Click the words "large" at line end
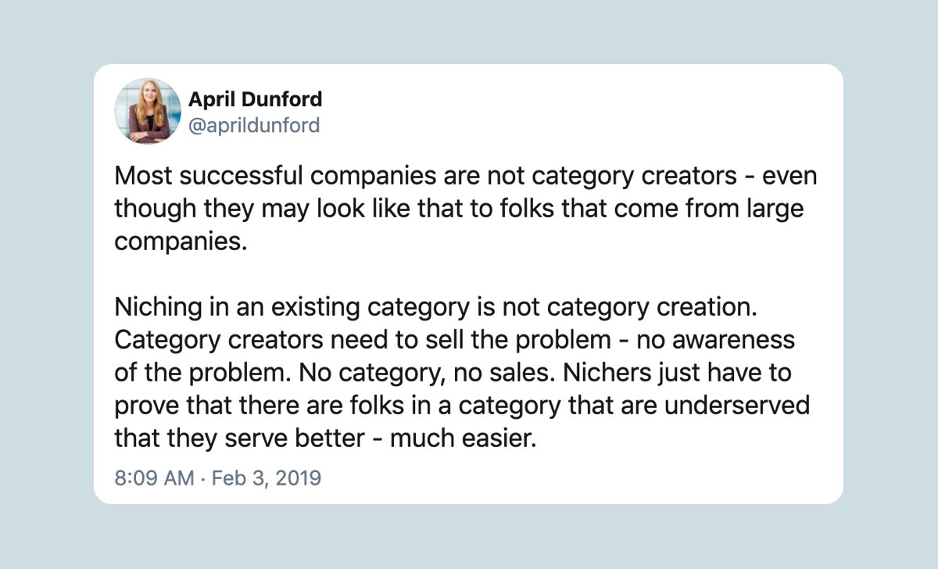Viewport: 938px width, 569px height. pos(773,209)
